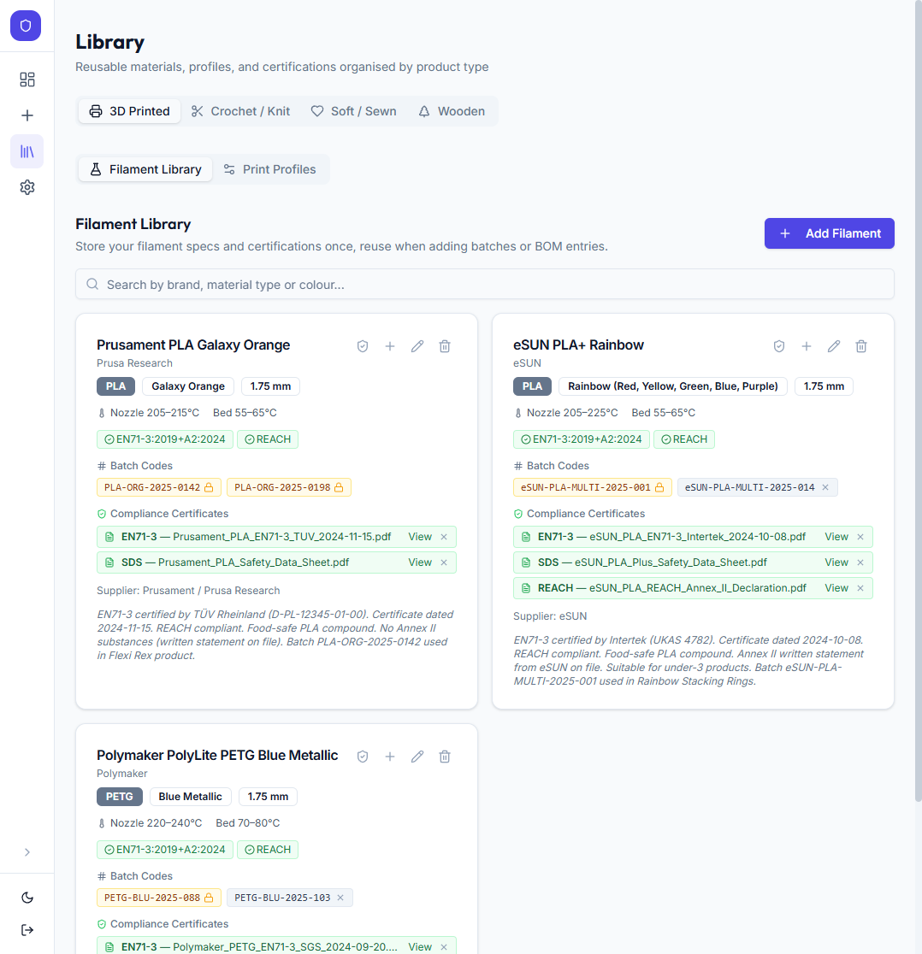The image size is (922, 954).
Task: Switch to the Wooden tab
Action: pos(452,111)
